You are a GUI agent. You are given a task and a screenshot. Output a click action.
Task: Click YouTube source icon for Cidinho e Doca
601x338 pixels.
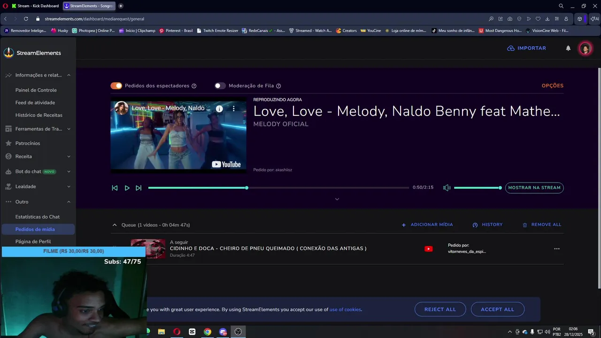click(429, 249)
